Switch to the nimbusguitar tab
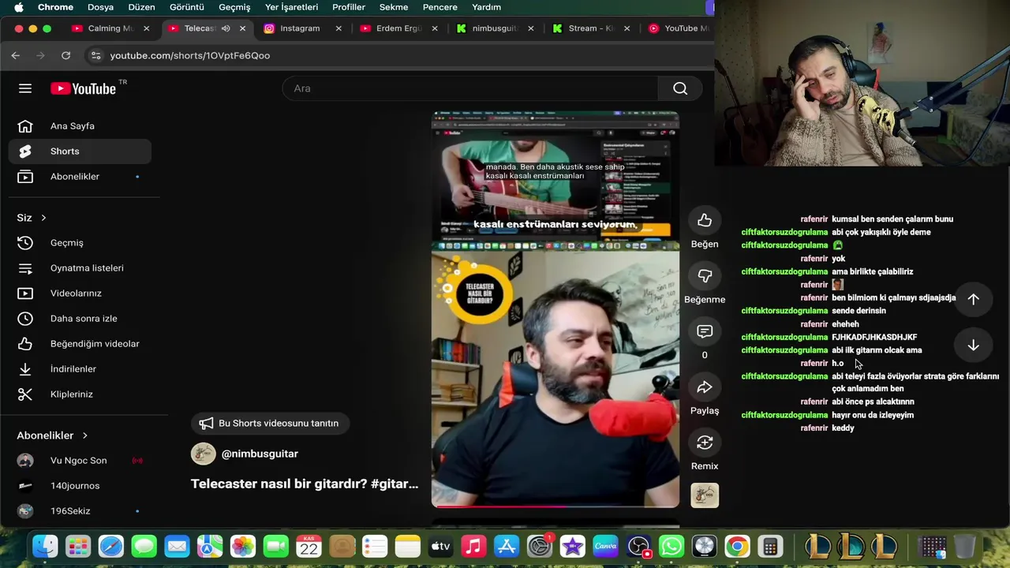The height and width of the screenshot is (568, 1010). (495, 28)
